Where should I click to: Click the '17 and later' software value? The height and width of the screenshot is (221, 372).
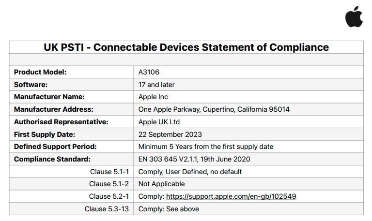(156, 85)
